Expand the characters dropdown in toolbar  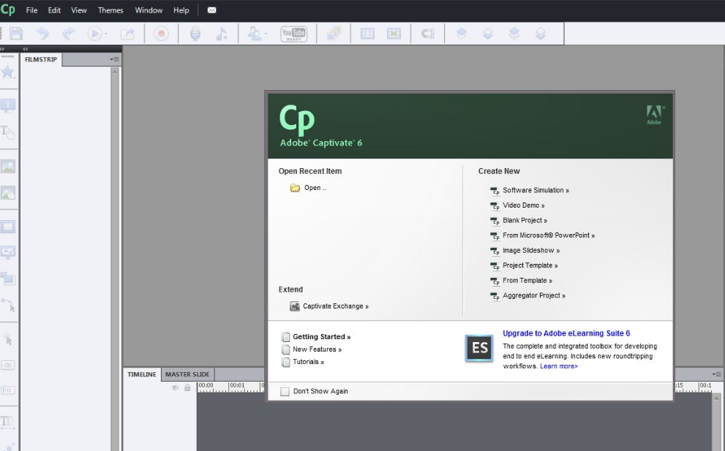point(266,34)
